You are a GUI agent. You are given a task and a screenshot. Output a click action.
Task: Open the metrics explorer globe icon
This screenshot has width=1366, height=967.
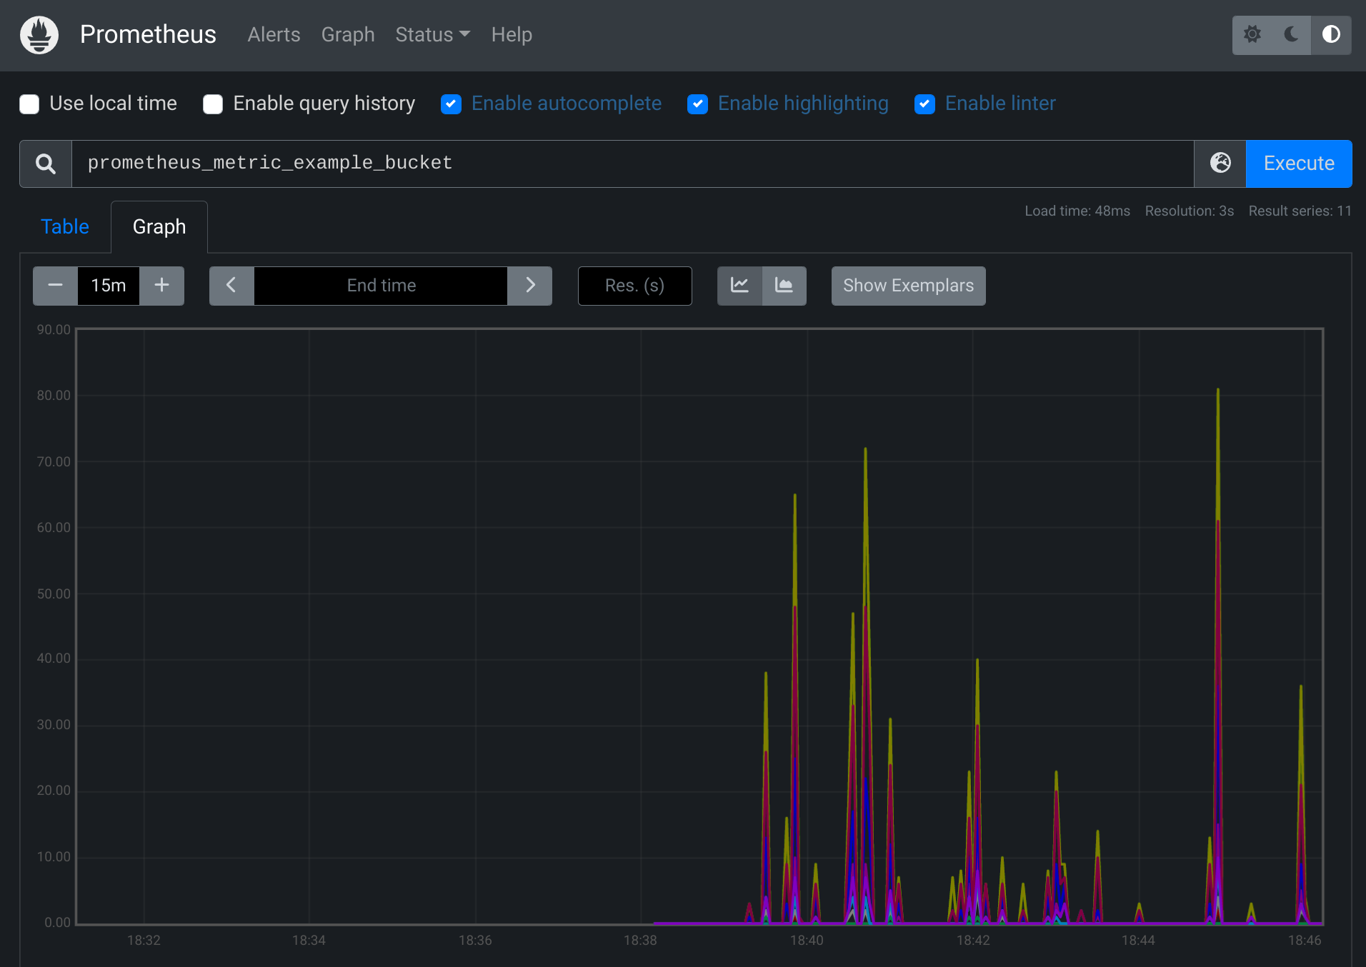(x=1220, y=164)
